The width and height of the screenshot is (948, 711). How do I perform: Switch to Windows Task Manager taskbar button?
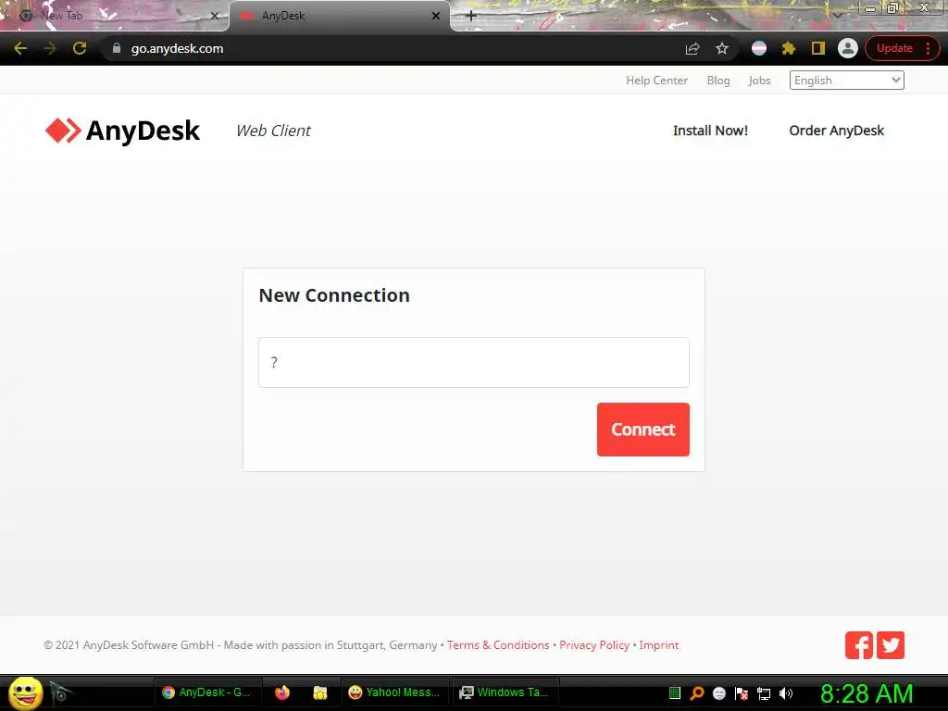point(505,692)
